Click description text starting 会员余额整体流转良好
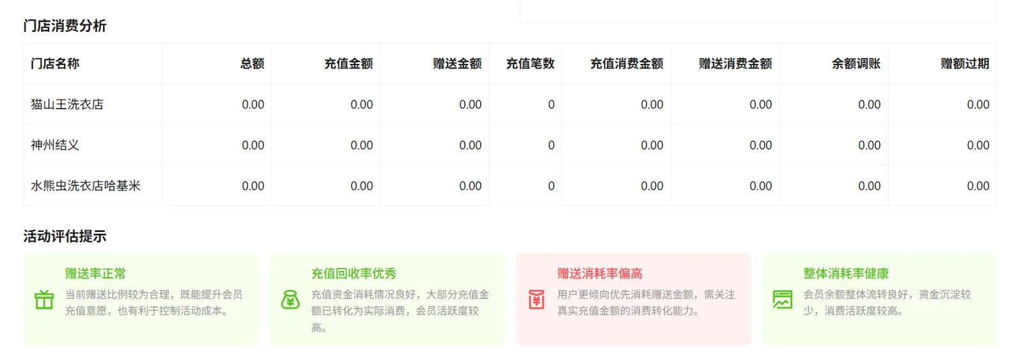 [887, 303]
